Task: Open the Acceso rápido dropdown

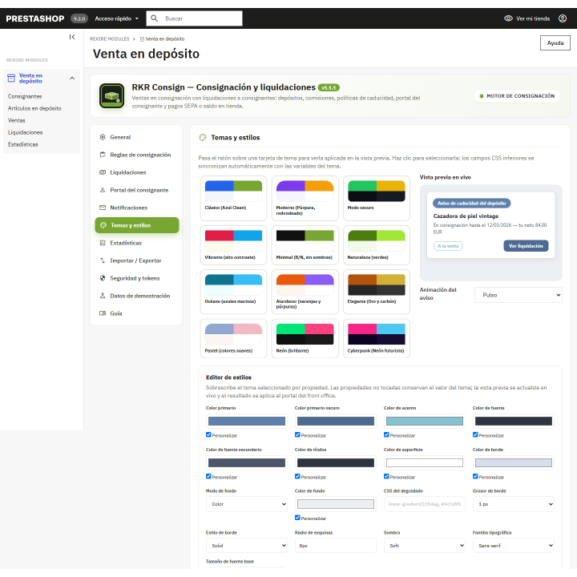Action: 117,18
